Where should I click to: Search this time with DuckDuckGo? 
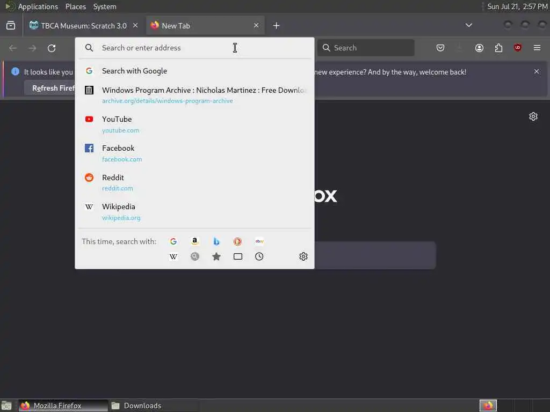[x=237, y=241]
